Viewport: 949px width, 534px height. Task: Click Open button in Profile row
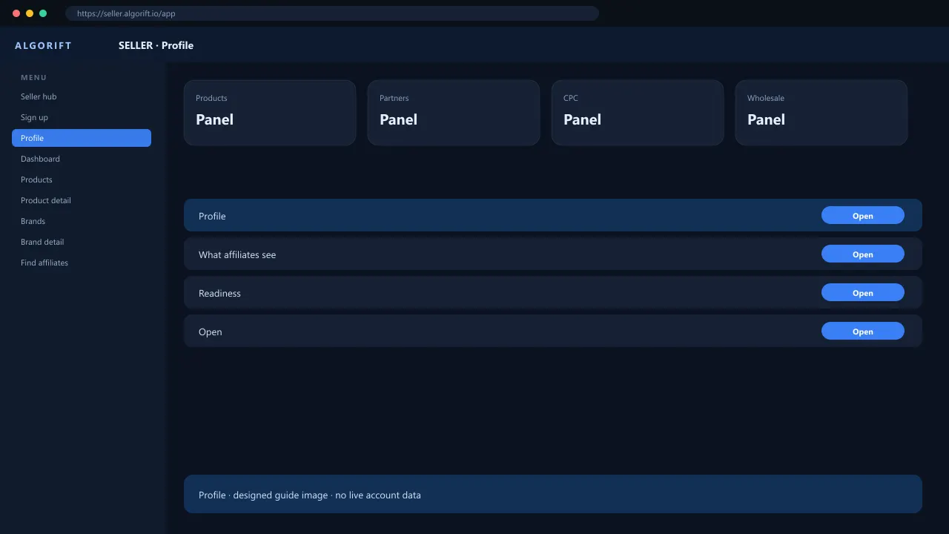coord(863,215)
